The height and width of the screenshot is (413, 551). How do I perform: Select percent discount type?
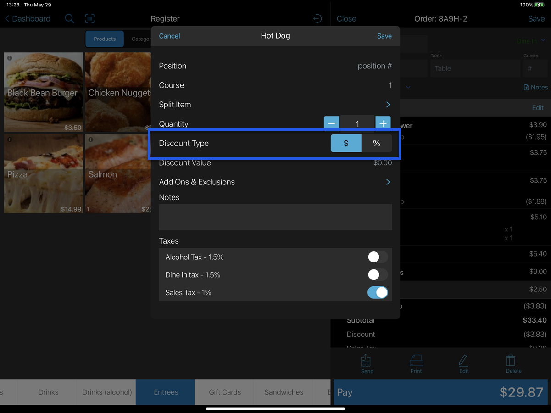pyautogui.click(x=377, y=143)
